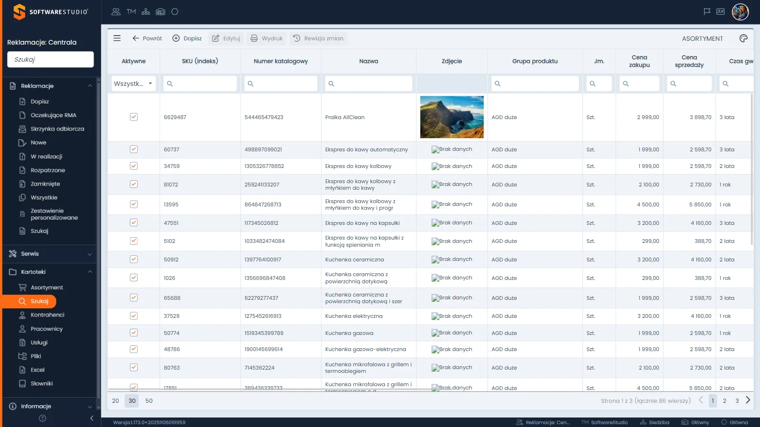Click the Powrót button
This screenshot has width=760, height=427.
pyautogui.click(x=147, y=38)
